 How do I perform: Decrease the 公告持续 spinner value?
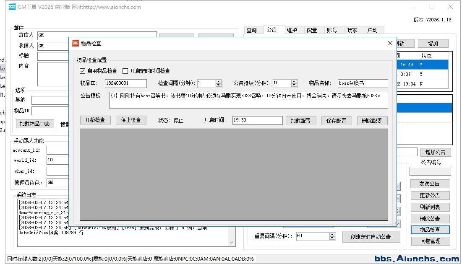coord(294,85)
